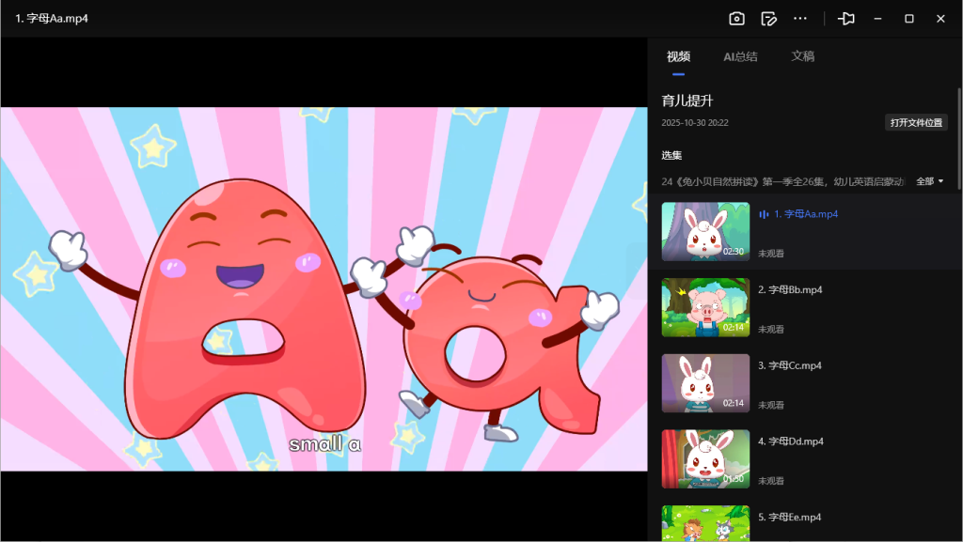Play 2. 字母Bb.mp4 from the list
963x542 pixels.
pyautogui.click(x=790, y=290)
